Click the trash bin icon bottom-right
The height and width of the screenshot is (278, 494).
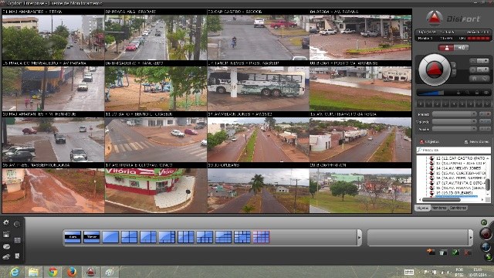pos(443,253)
